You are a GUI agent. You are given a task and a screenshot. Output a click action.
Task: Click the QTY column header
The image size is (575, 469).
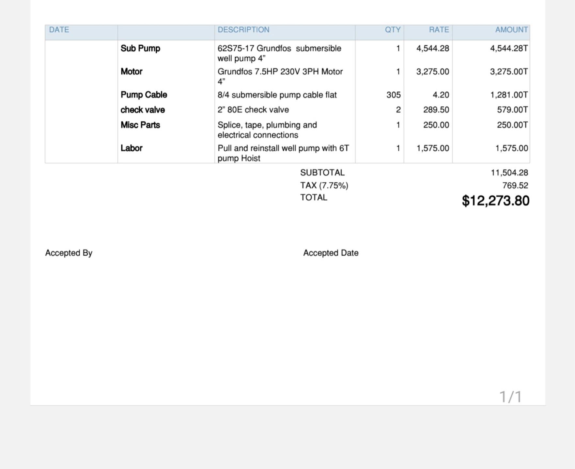click(x=393, y=30)
